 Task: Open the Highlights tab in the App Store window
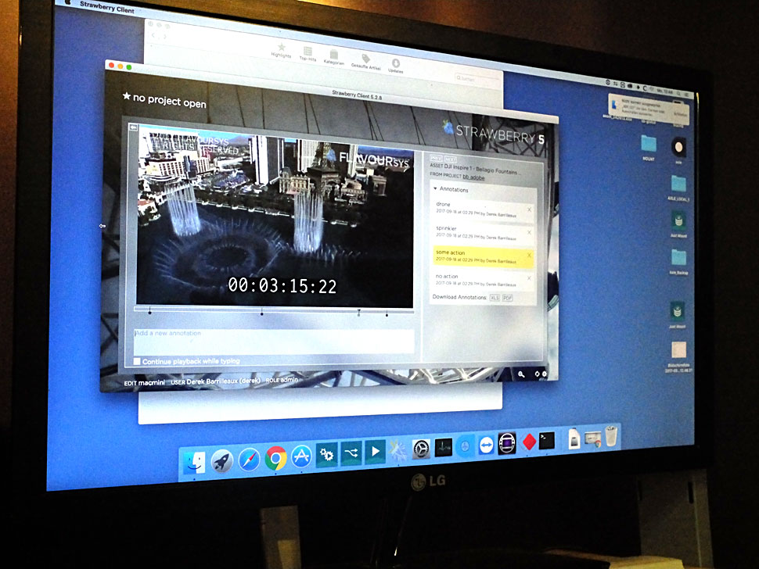(281, 51)
